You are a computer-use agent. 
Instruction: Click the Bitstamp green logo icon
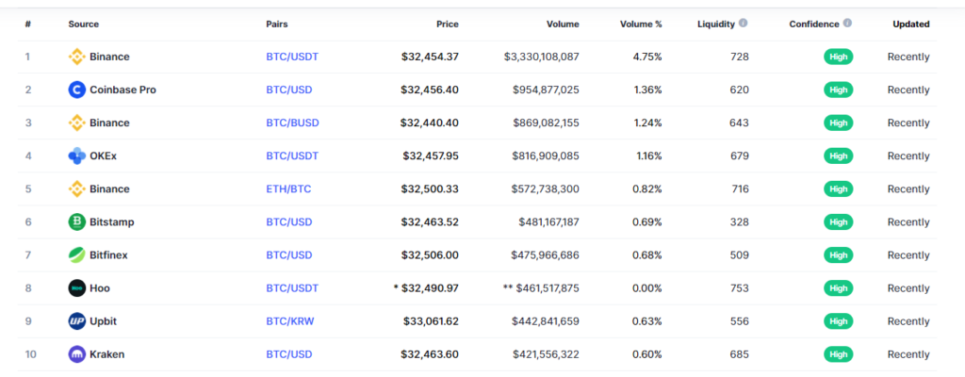tap(77, 221)
